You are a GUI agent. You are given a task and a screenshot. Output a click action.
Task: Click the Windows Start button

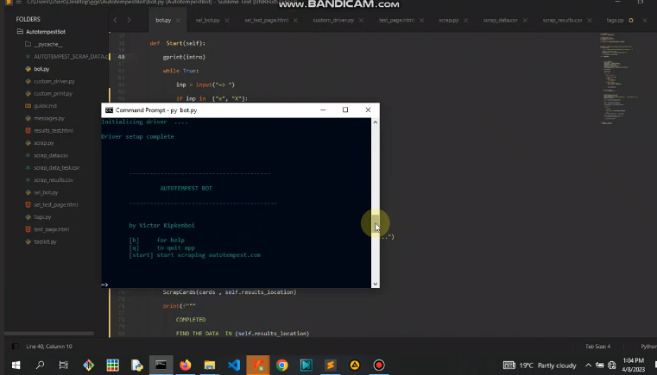(x=16, y=366)
